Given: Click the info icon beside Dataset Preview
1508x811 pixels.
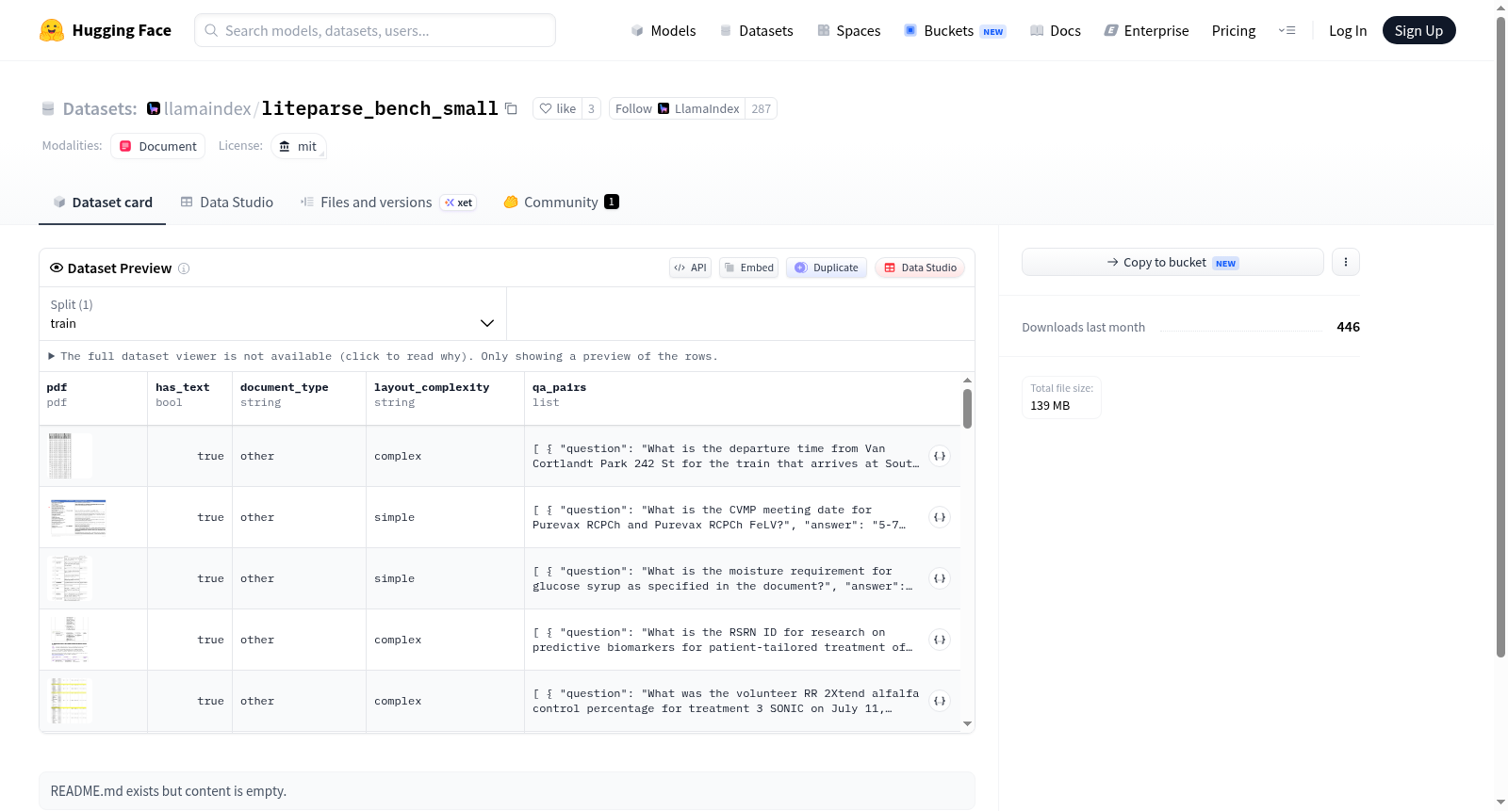Looking at the screenshot, I should click(x=184, y=268).
